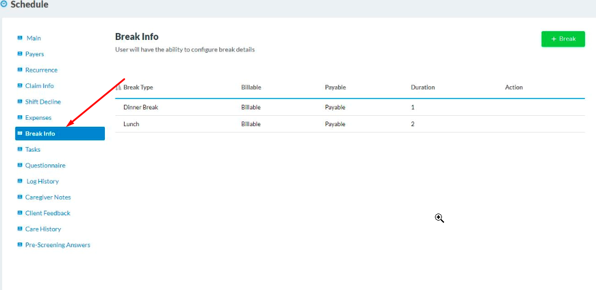This screenshot has width=596, height=290.
Task: Click the icon beside Questionnaire
Action: [20, 166]
